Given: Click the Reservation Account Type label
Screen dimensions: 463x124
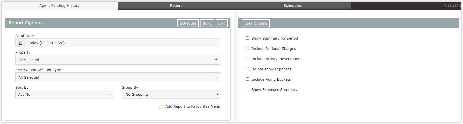Looking at the screenshot, I should click(38, 70).
